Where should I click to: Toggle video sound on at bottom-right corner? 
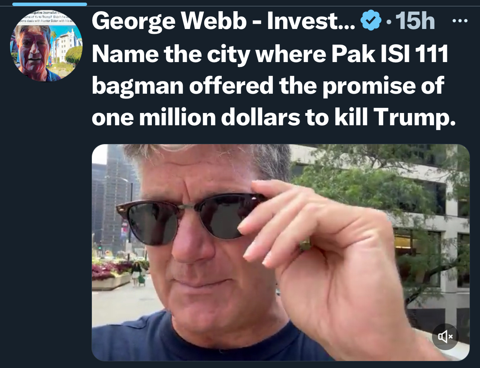[x=445, y=337]
